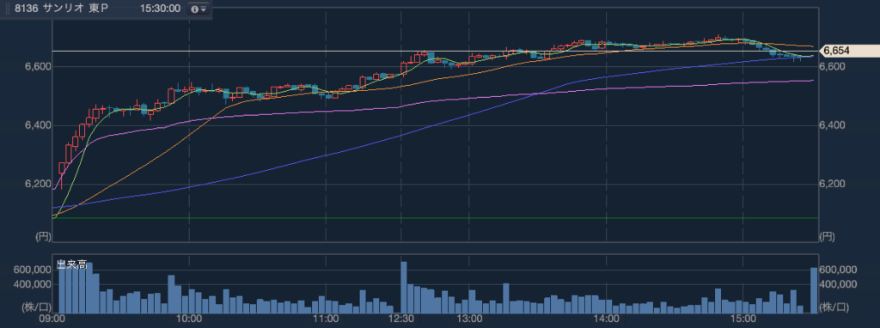The image size is (880, 328).
Task: Click the 14:00 time axis label
Action: 607,319
